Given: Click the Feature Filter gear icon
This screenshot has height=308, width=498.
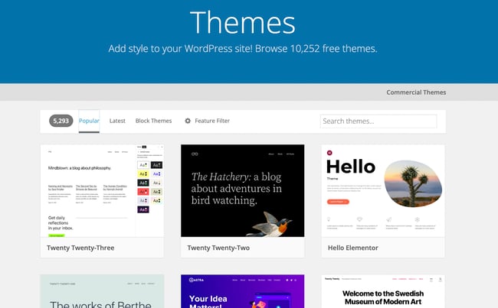Looking at the screenshot, I should pos(188,121).
